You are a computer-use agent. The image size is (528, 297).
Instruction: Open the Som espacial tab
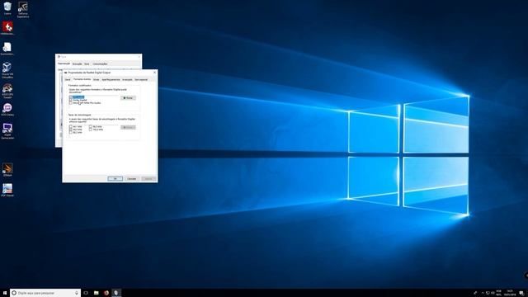click(x=141, y=79)
